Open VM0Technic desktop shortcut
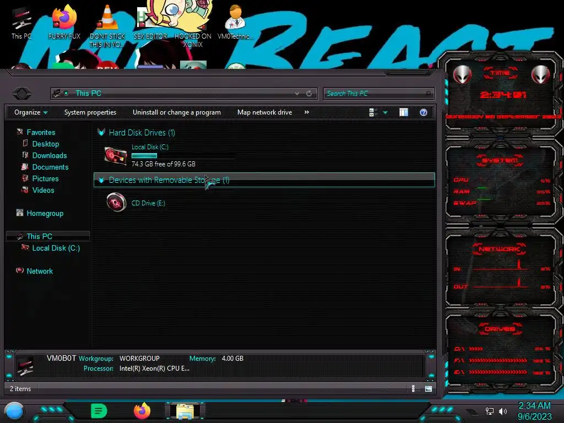This screenshot has height=423, width=564. (235, 23)
